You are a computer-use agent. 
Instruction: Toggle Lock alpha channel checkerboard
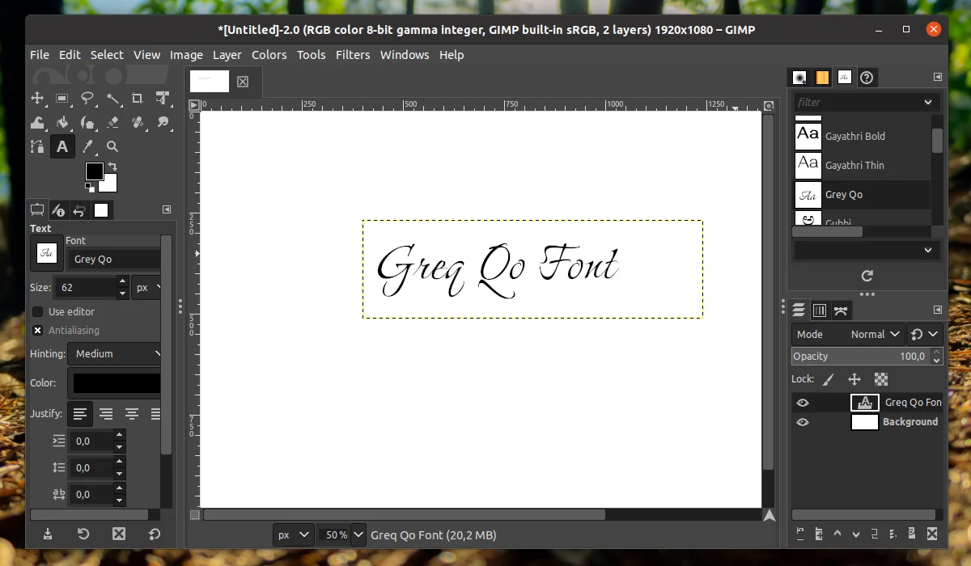[x=881, y=378]
